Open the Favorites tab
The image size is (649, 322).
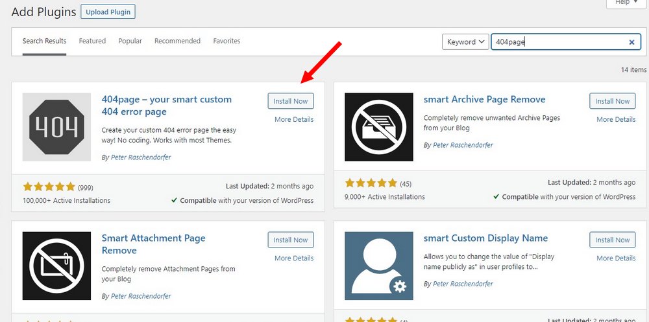pos(227,41)
